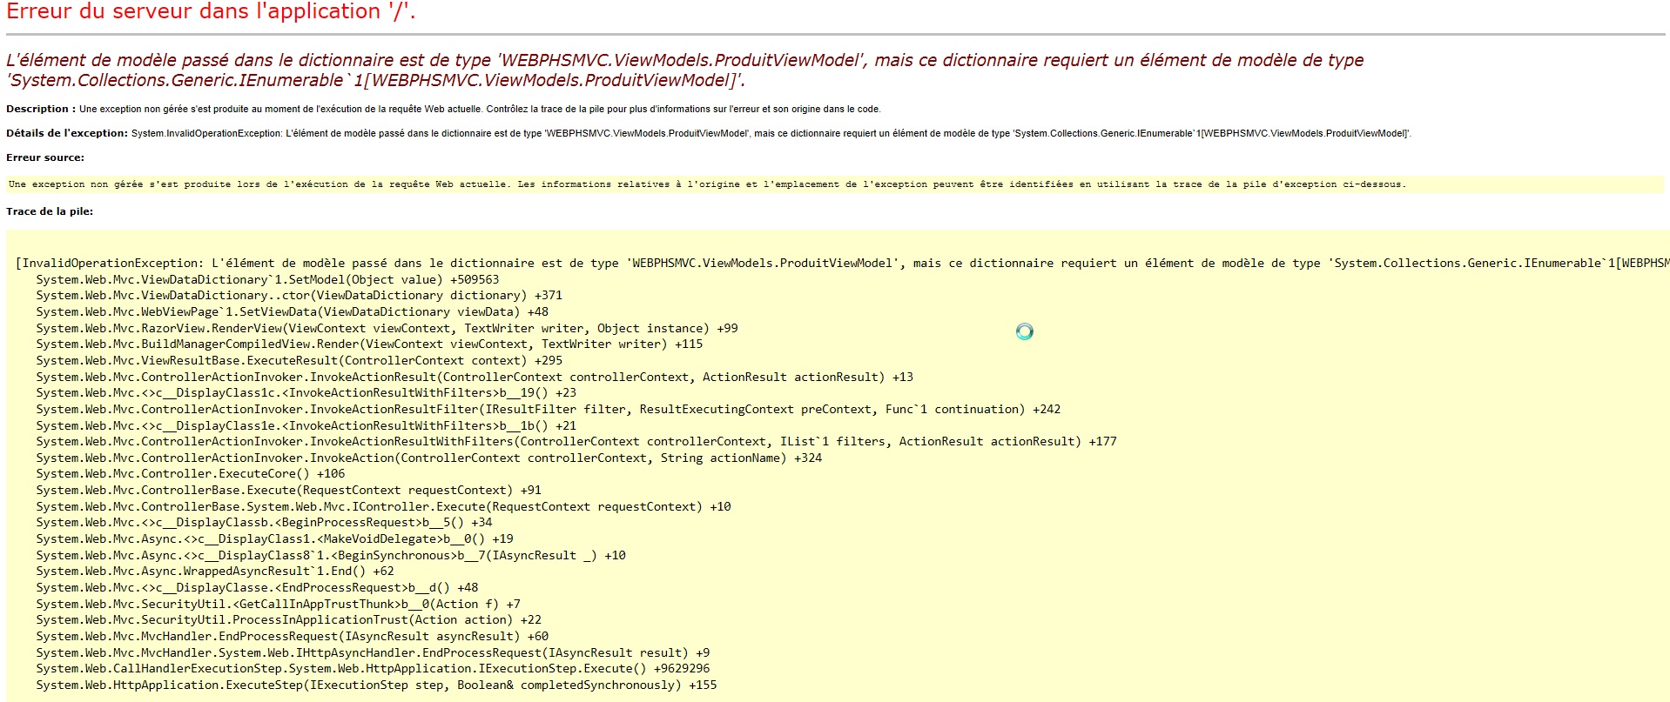Click the 'InvokeActionResult(ControllerContext controllerContext' +13 line
Image resolution: width=1670 pixels, height=702 pixels.
pos(475,377)
